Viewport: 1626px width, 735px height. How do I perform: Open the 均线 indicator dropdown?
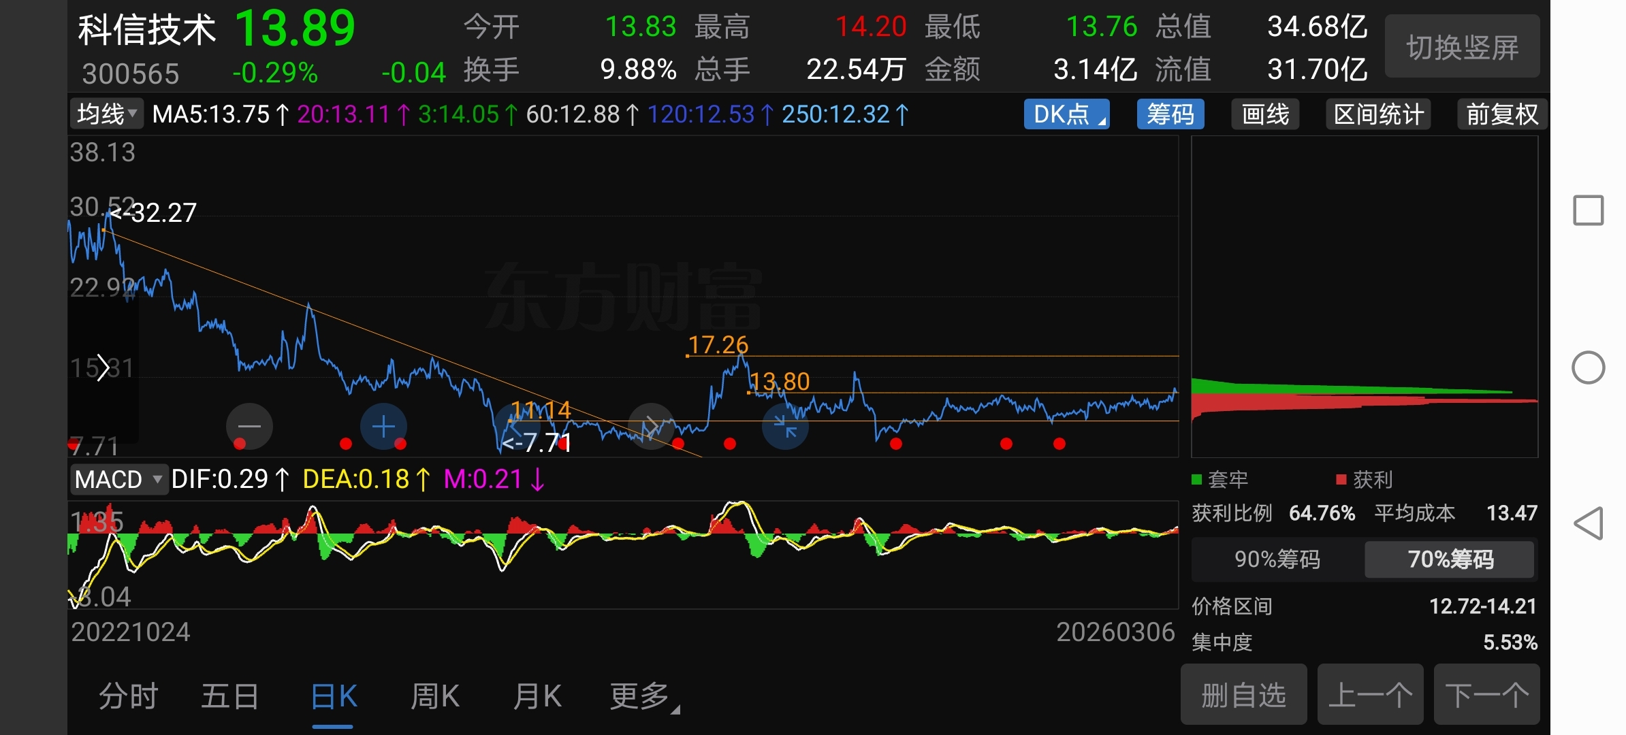pyautogui.click(x=107, y=114)
